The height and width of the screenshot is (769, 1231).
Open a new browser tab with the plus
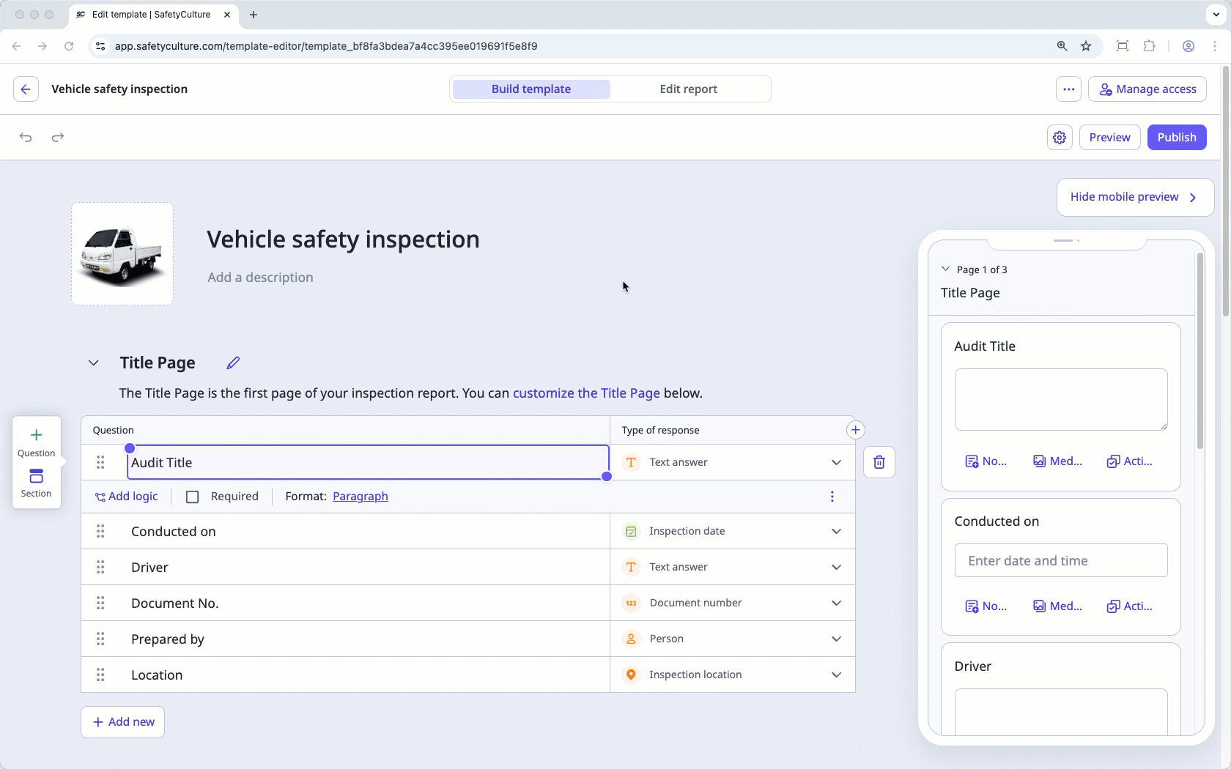click(x=254, y=15)
